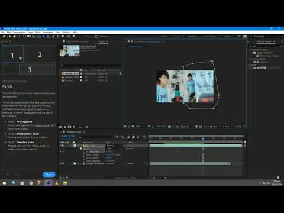Select the Brush tool
Screen dimensions: 284x213
point(53,37)
